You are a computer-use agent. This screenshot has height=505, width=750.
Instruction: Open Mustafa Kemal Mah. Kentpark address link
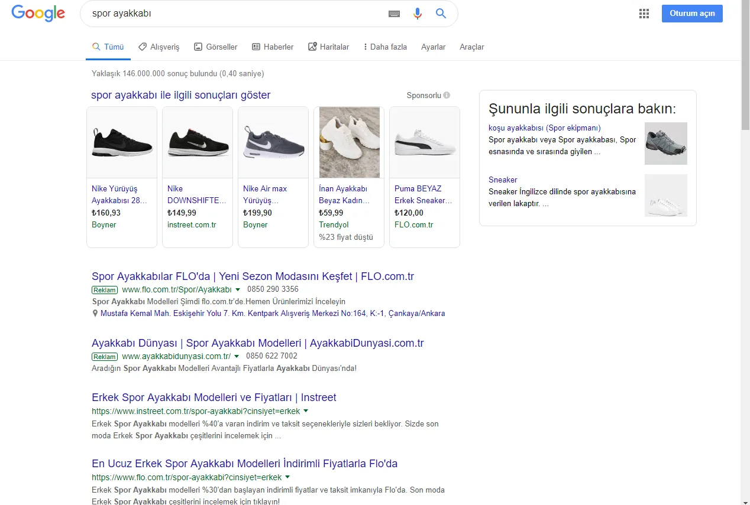pos(273,314)
